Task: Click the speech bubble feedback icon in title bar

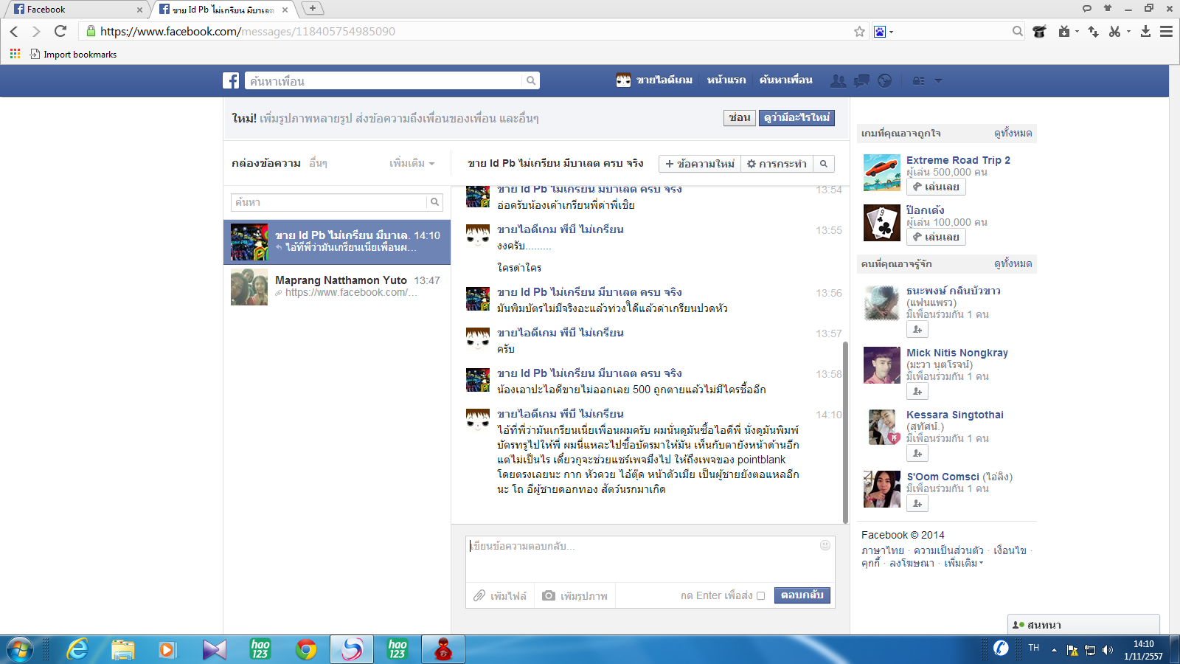Action: click(1086, 8)
